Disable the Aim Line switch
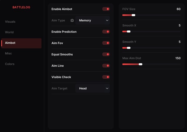This screenshot has width=187, height=132. 106,66
